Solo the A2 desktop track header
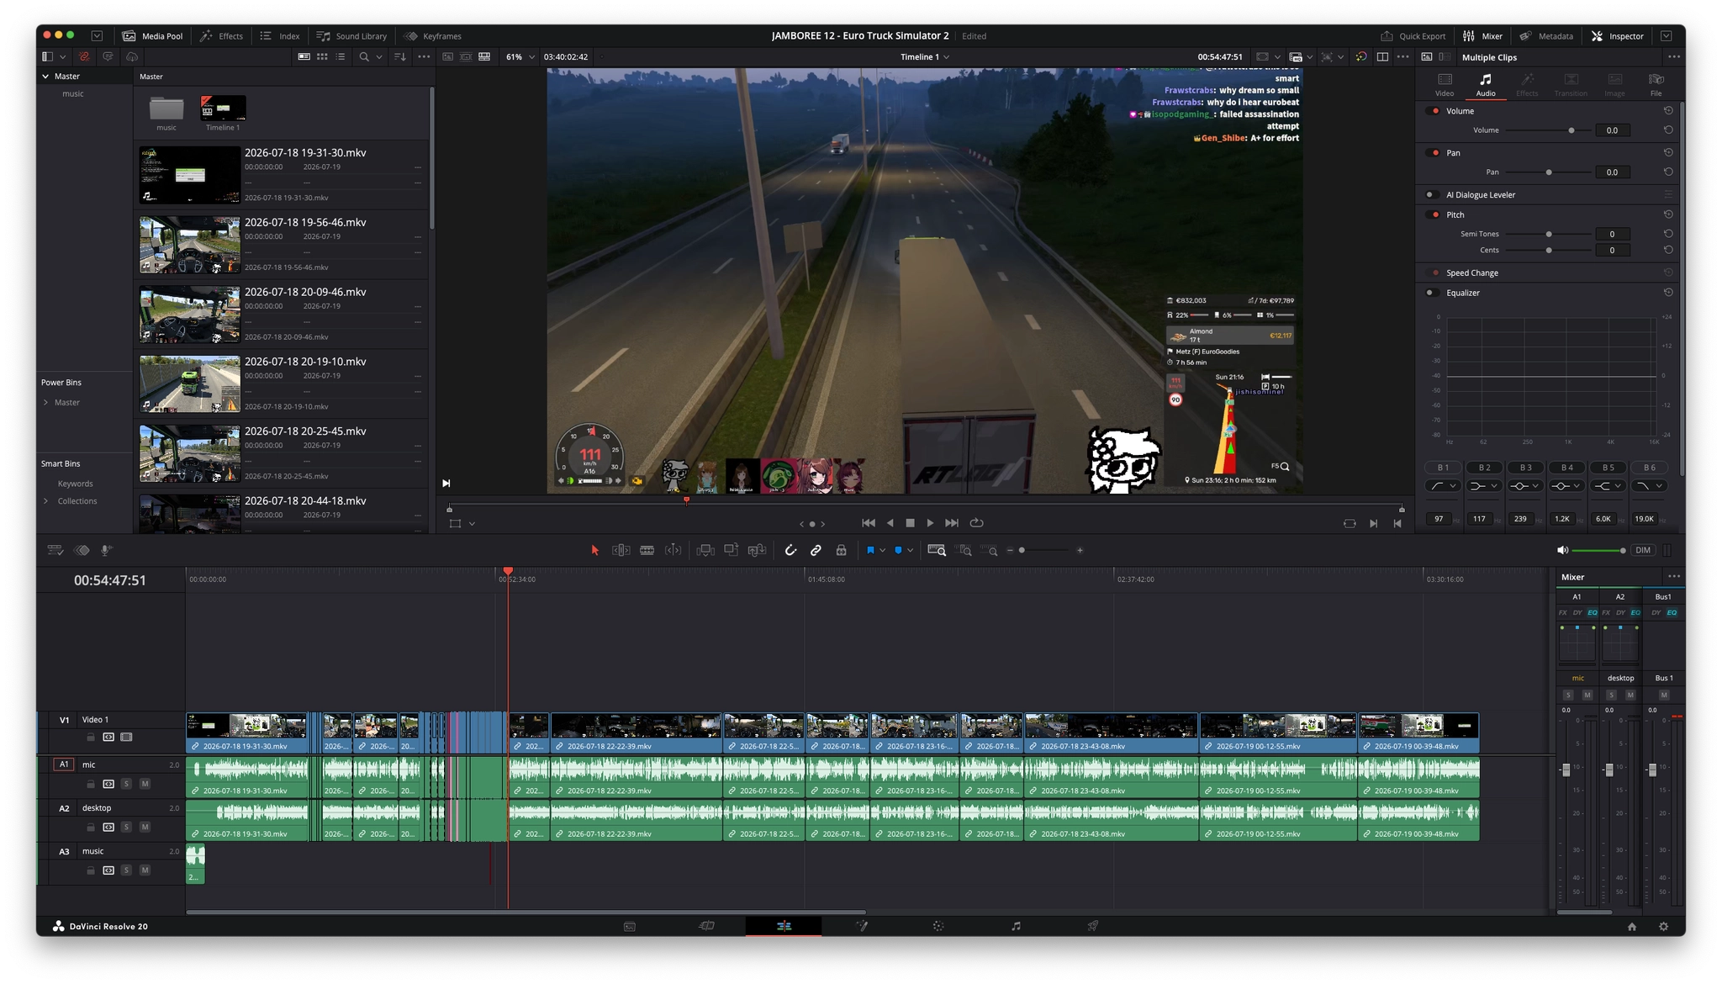This screenshot has width=1722, height=984. point(126,827)
